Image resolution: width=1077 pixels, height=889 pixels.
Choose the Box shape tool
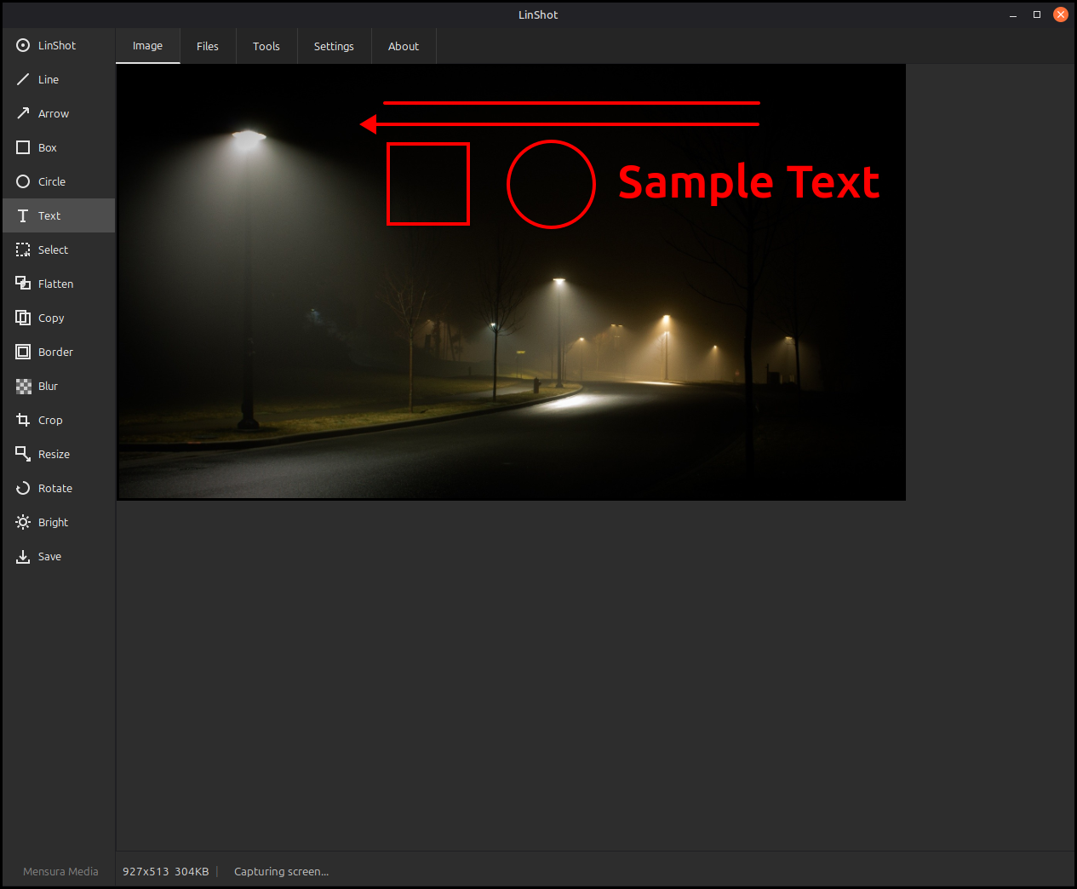point(59,147)
